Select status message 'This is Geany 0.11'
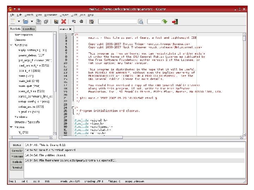This screenshot has height=190, width=254. (x=134, y=145)
